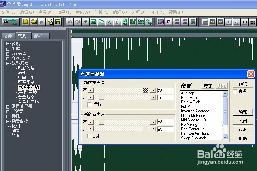Click the looped arrow toolbar icon
Screen dimensions: 257x171
point(149,22)
